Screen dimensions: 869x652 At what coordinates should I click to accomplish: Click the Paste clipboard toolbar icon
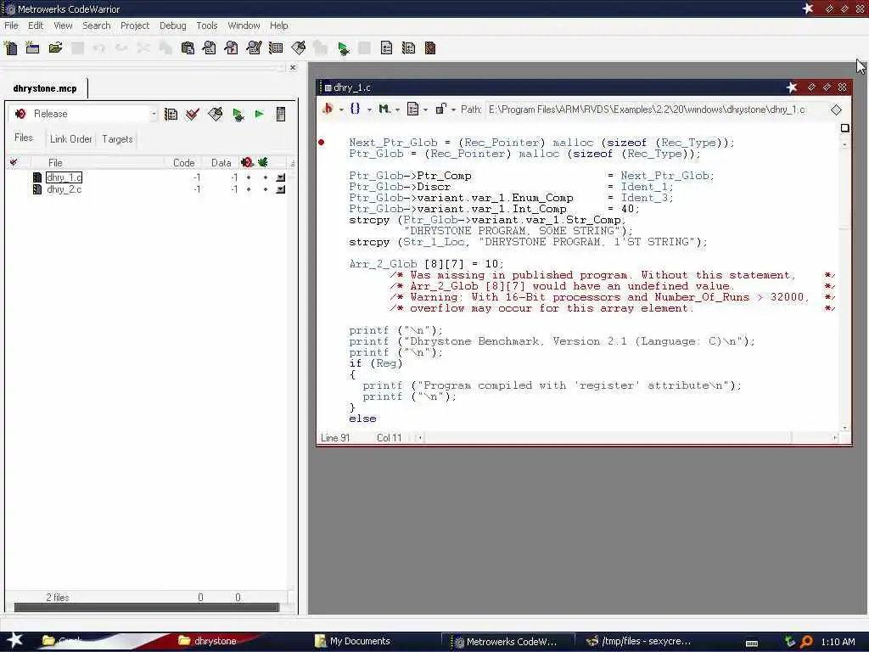(188, 48)
